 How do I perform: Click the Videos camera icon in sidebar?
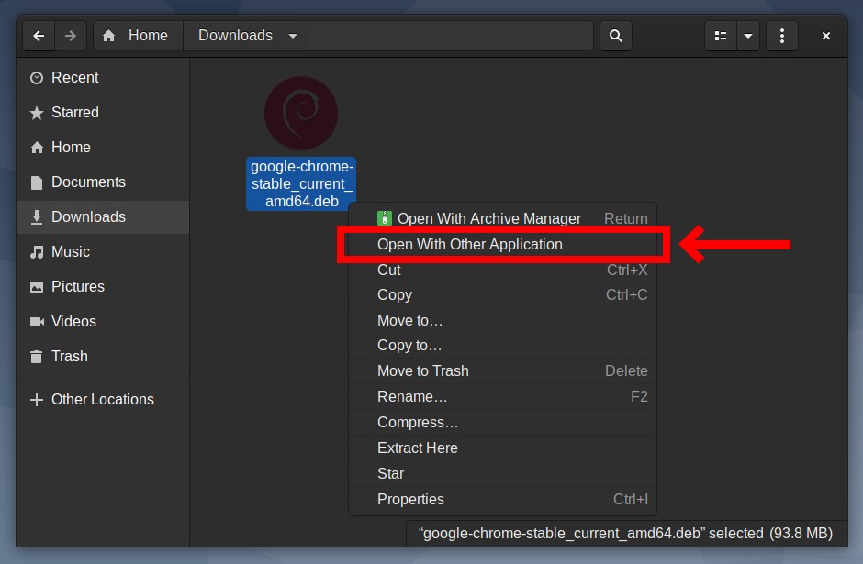pos(37,322)
